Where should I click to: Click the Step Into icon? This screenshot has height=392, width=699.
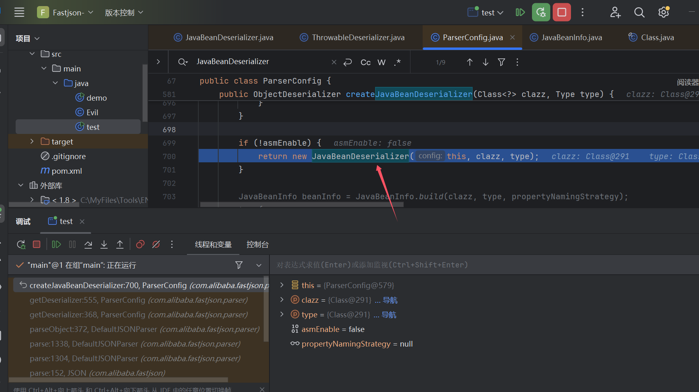[x=104, y=244]
